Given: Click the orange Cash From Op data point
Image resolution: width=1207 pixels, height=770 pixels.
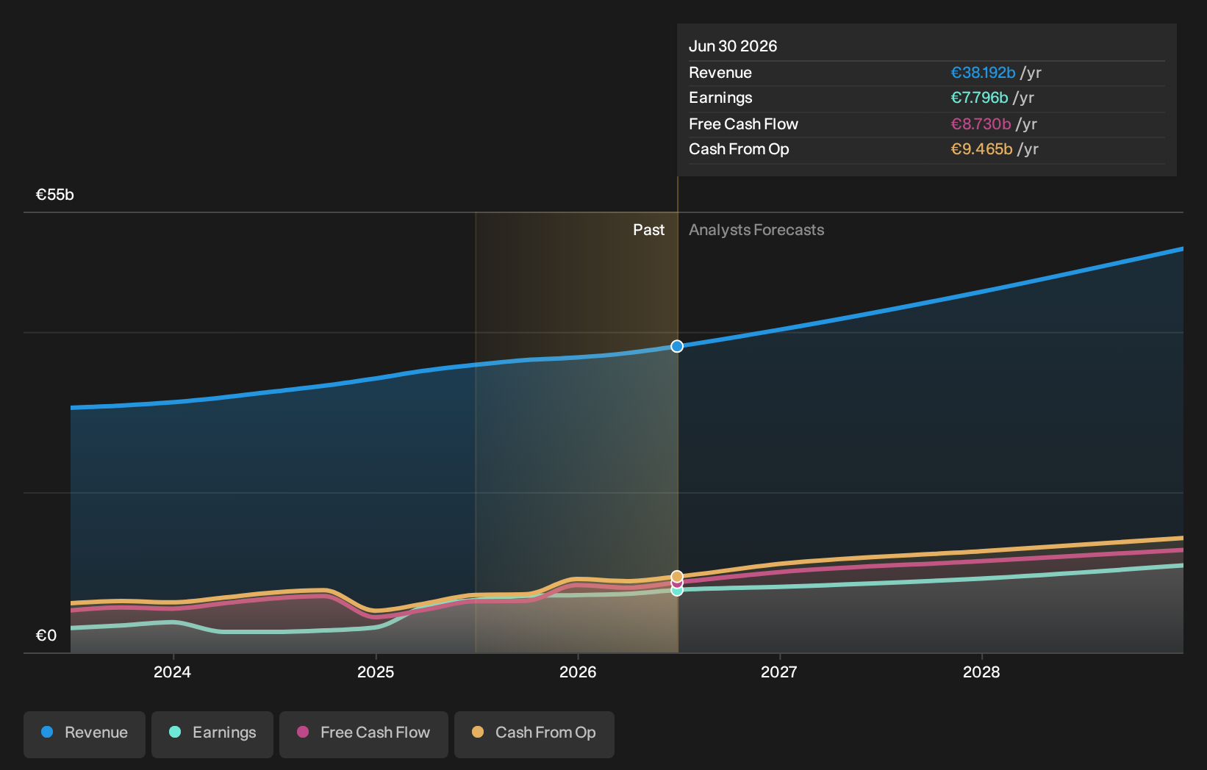Looking at the screenshot, I should click(677, 577).
